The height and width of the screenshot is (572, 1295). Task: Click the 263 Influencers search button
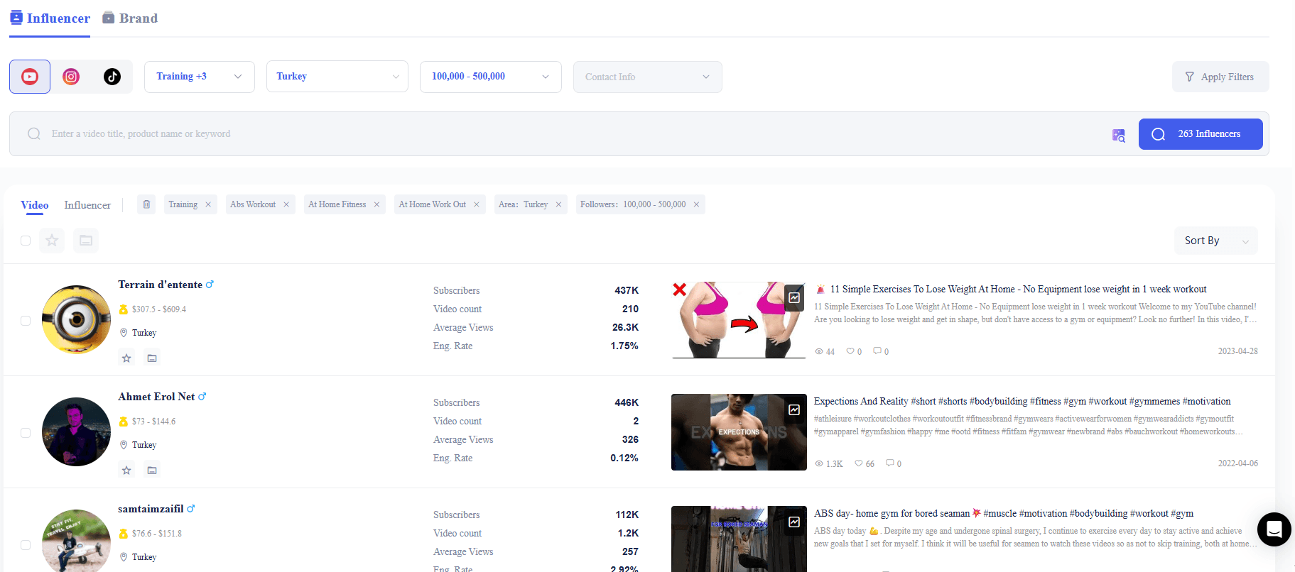tap(1200, 134)
